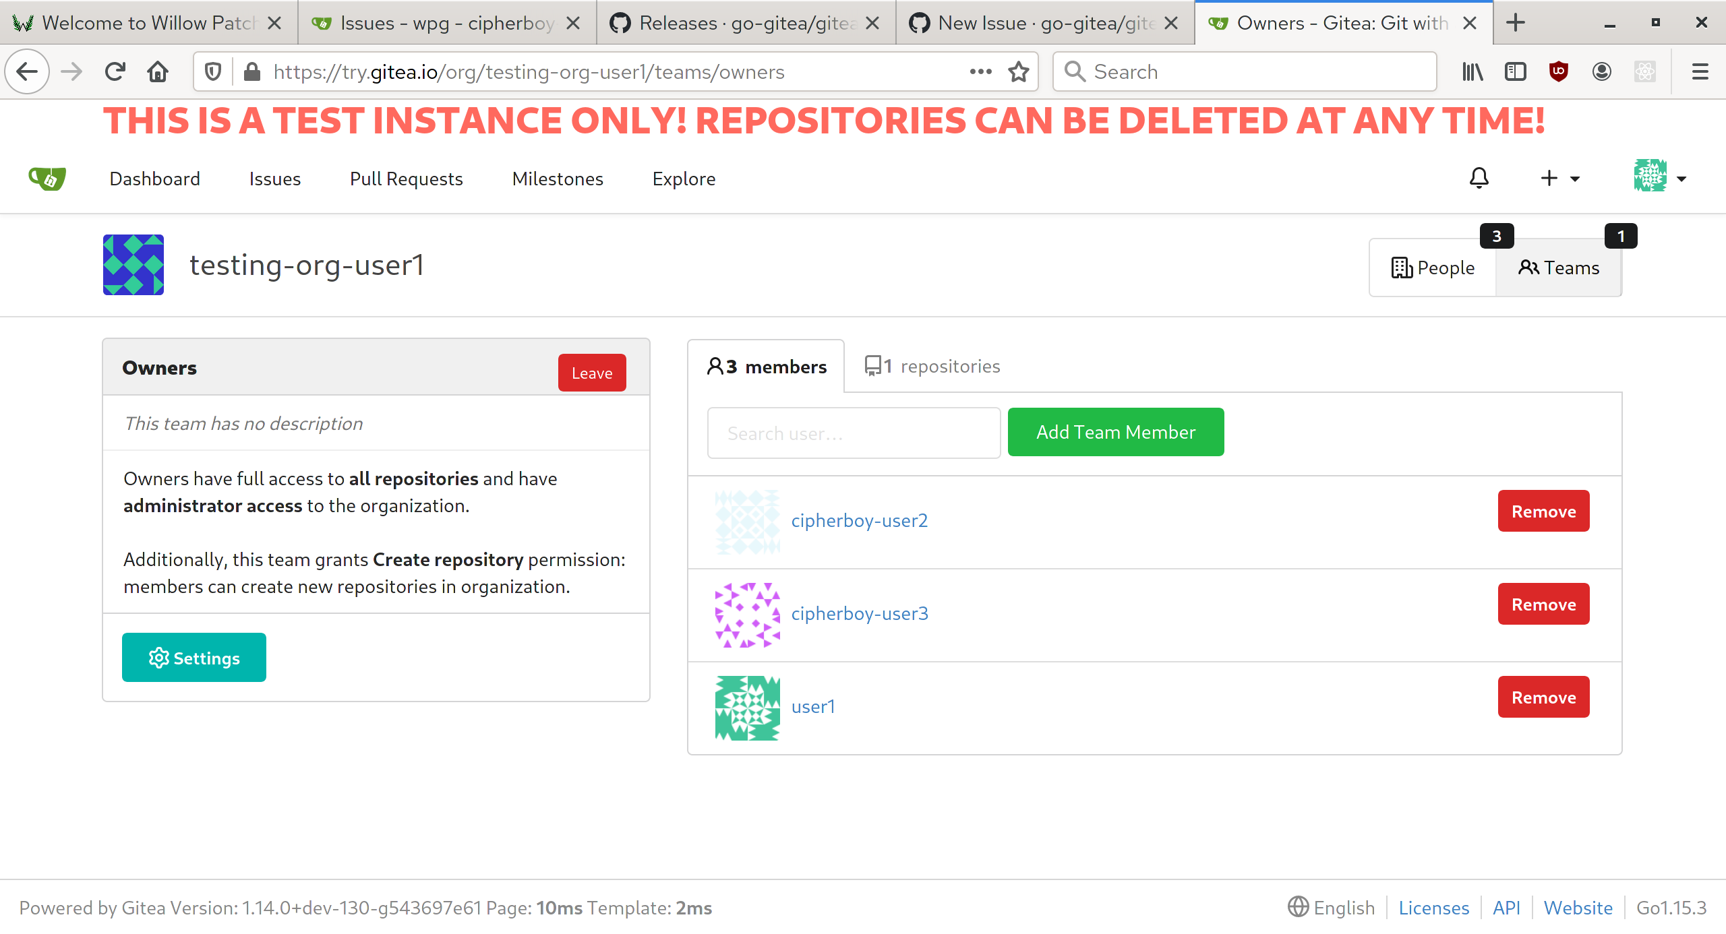
Task: Remove cipherboy-user3 from the team
Action: [1543, 604]
